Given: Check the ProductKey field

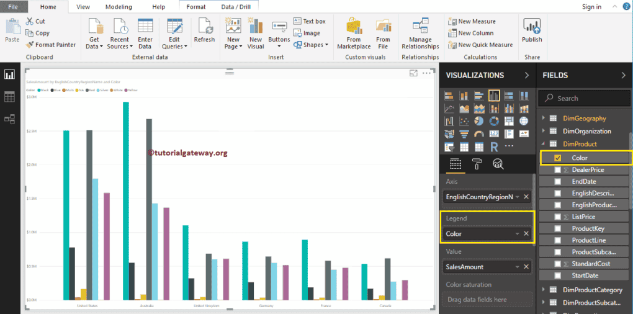Looking at the screenshot, I should [x=558, y=228].
